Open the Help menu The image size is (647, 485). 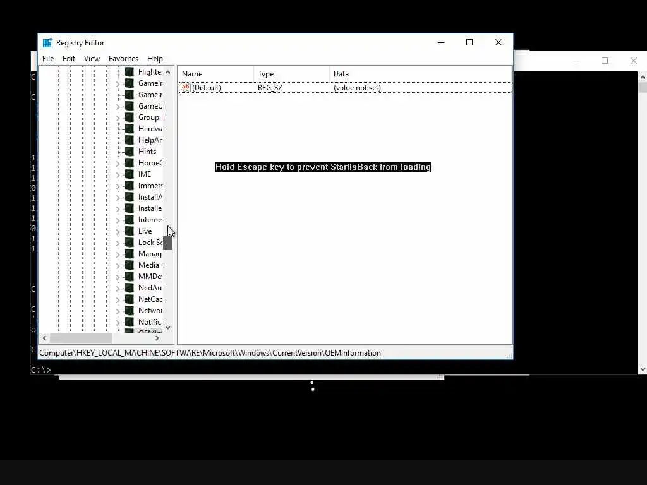tap(155, 59)
